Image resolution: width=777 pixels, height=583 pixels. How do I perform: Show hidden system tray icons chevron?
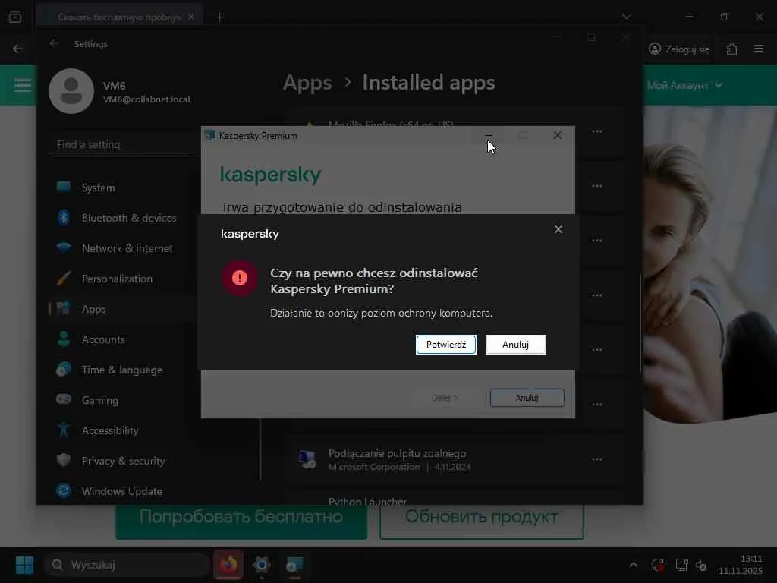(634, 565)
